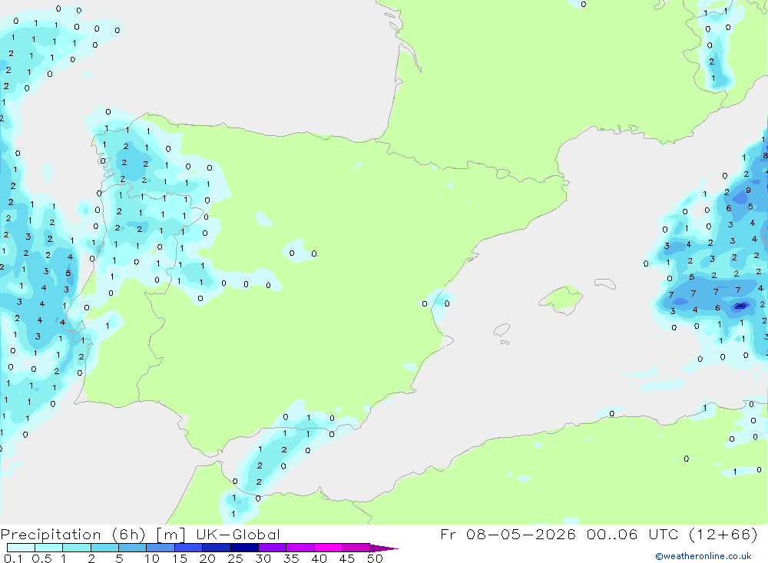Click the '0.5' legend scale label
This screenshot has width=768, height=563.
pyautogui.click(x=41, y=558)
